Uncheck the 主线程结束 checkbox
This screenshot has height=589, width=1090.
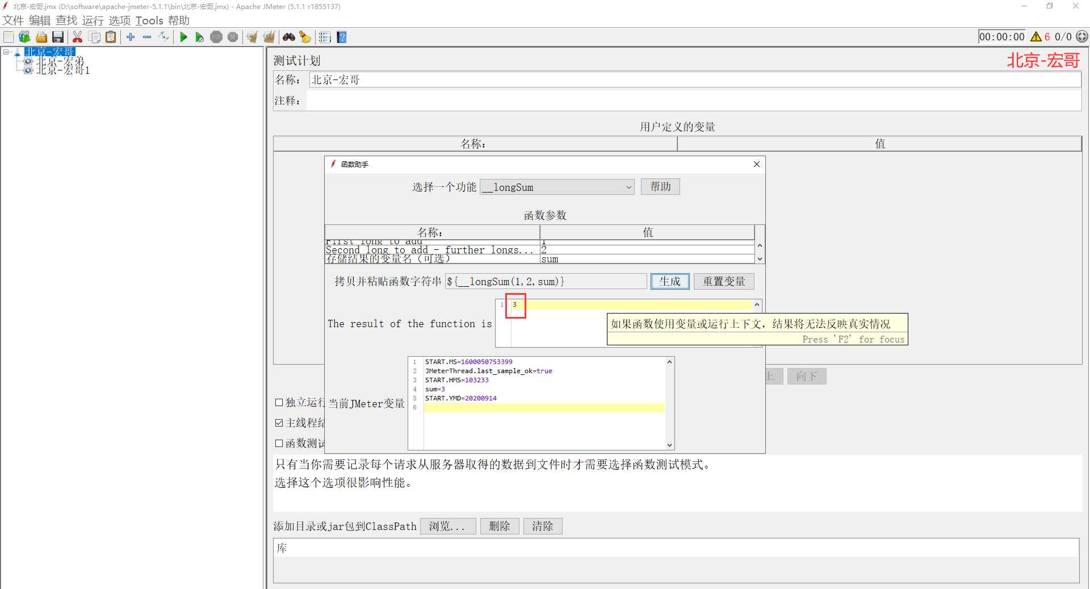tap(279, 423)
